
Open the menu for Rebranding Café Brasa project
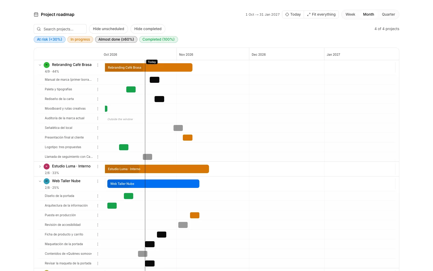tap(98, 65)
